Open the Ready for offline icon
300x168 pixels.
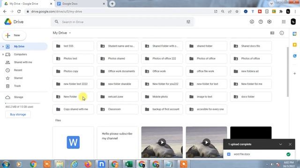[252, 22]
